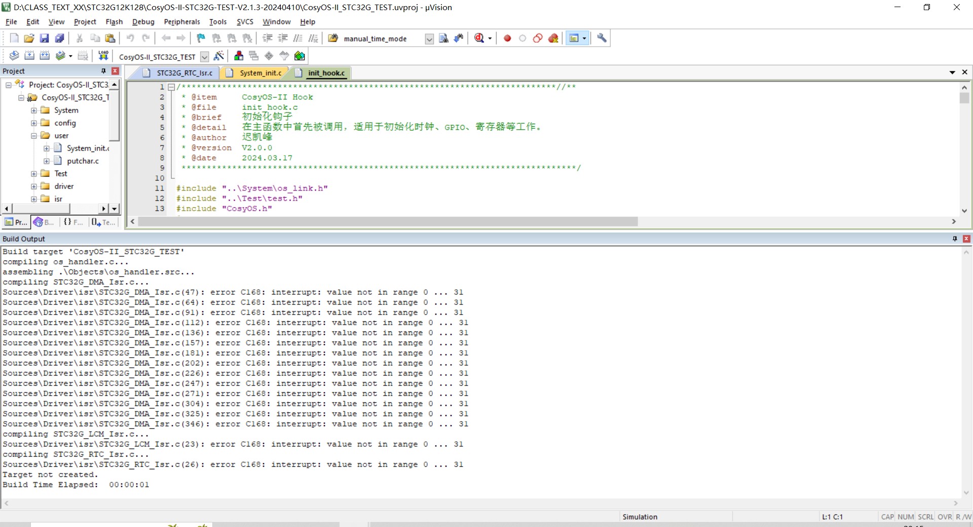Download to flash with the LOAD icon

pyautogui.click(x=103, y=56)
